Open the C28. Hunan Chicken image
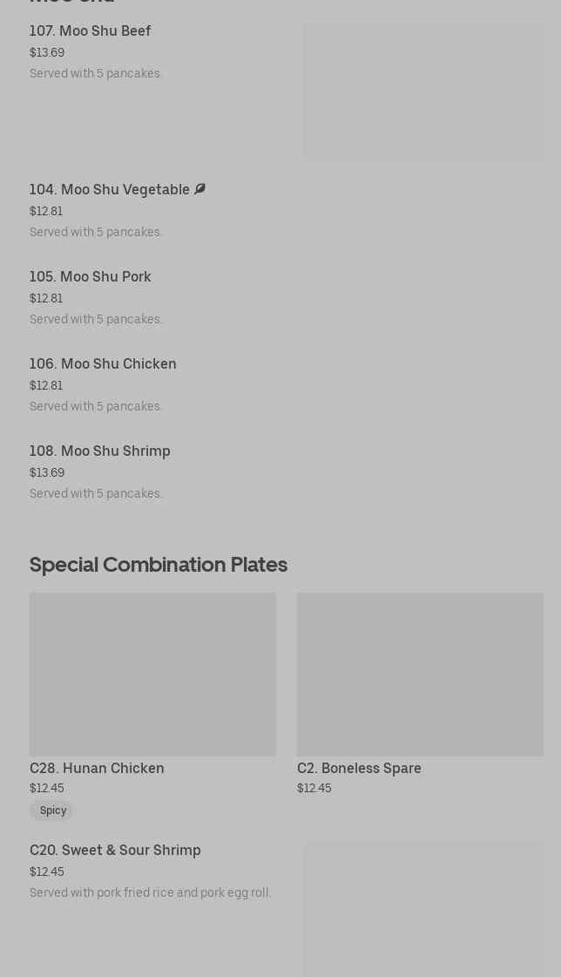This screenshot has height=977, width=561. click(x=152, y=675)
